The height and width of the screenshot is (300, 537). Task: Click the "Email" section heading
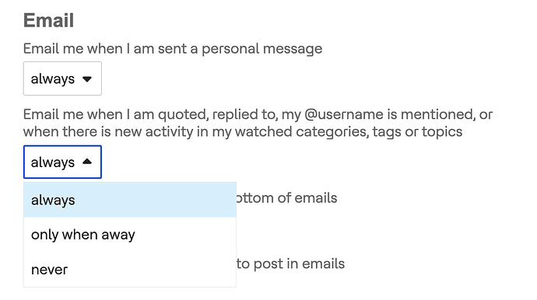tap(48, 20)
